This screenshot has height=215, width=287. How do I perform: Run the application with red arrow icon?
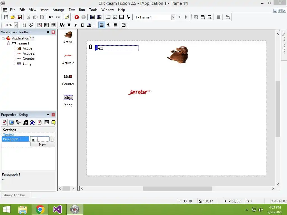tap(77, 17)
